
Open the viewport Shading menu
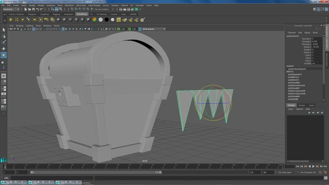pos(20,26)
